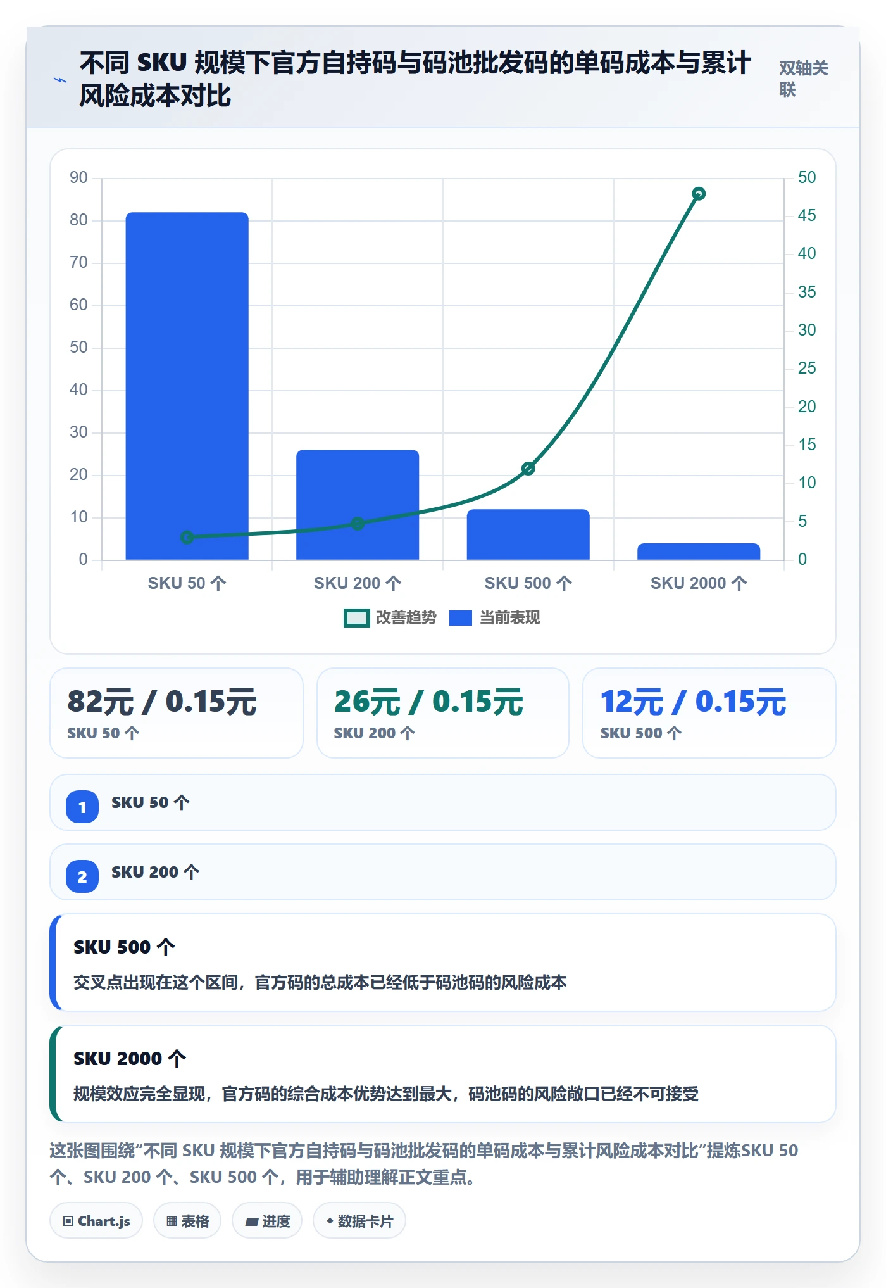Click the Chart.js tag
Image resolution: width=886 pixels, height=1288 pixels.
tap(96, 1220)
